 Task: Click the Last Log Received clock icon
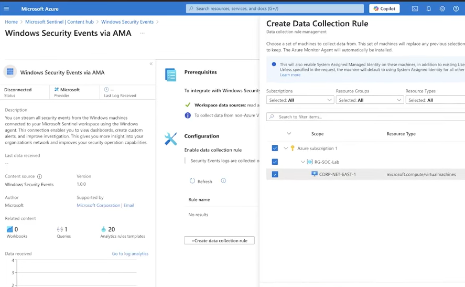pyautogui.click(x=106, y=89)
